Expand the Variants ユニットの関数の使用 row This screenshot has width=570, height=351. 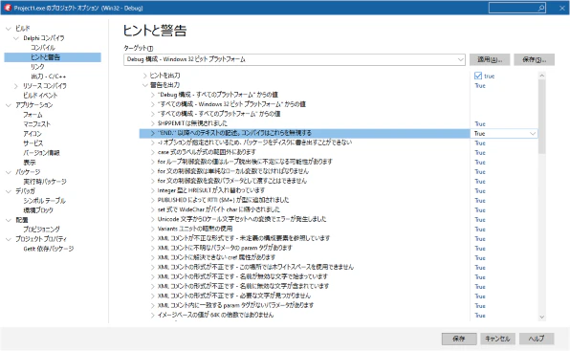(153, 229)
